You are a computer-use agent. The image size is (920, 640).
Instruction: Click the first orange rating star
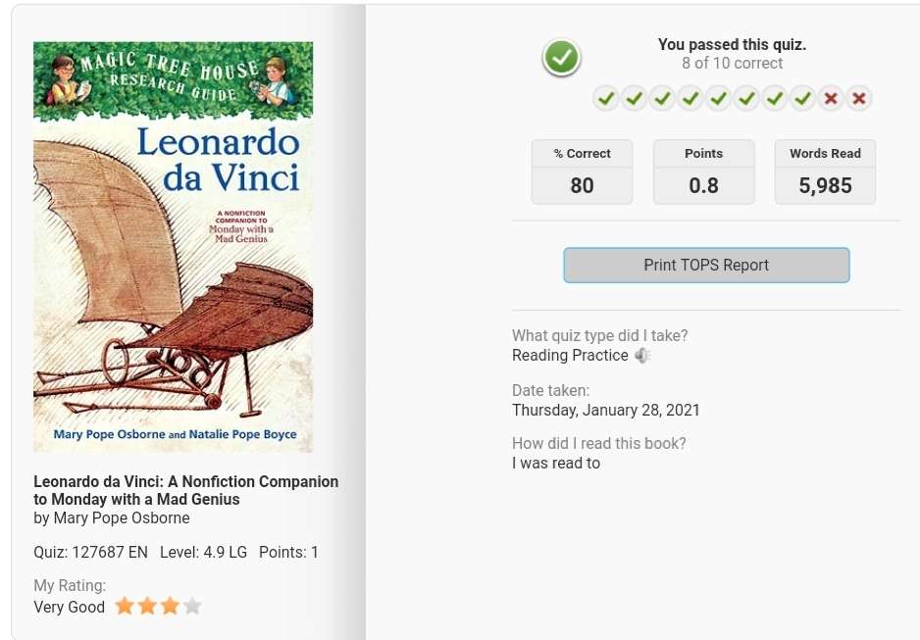point(125,606)
